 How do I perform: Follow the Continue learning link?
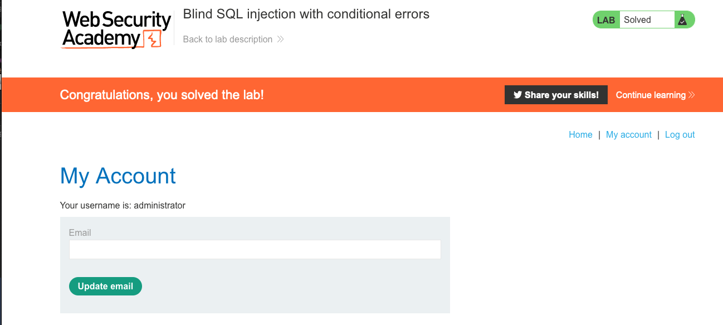point(651,95)
